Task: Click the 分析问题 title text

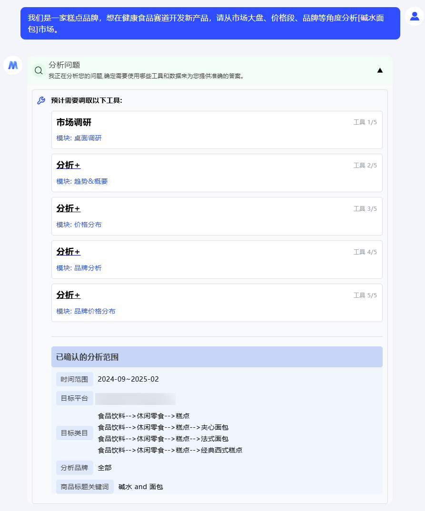Action: point(65,65)
